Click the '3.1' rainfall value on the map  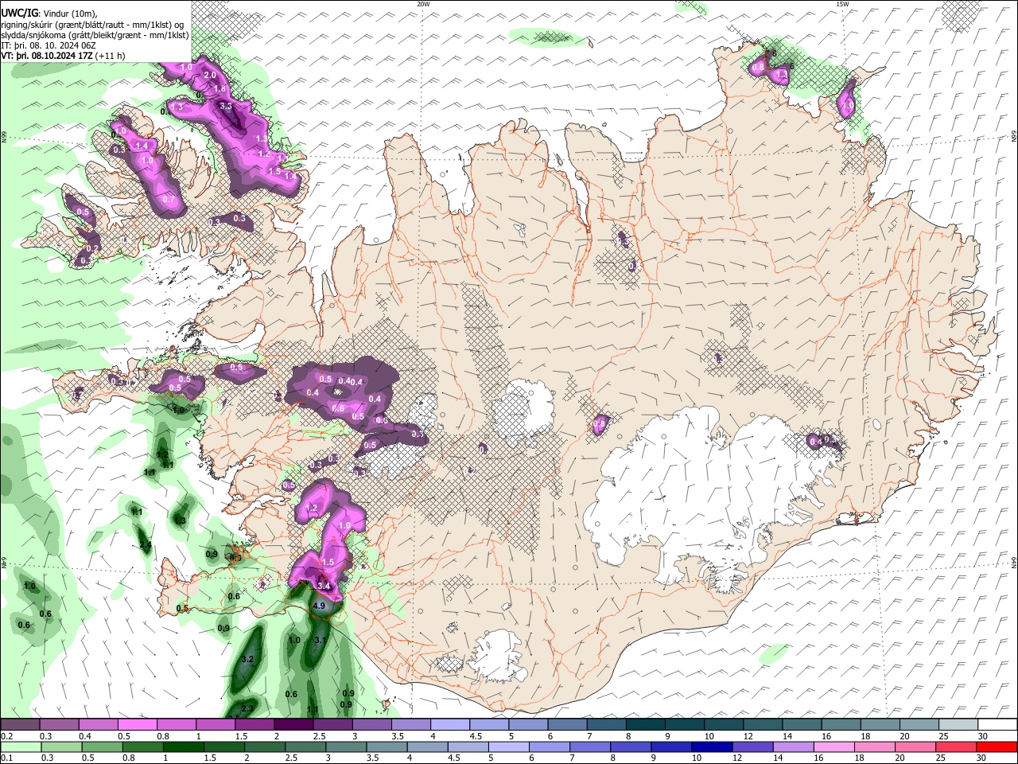[321, 640]
